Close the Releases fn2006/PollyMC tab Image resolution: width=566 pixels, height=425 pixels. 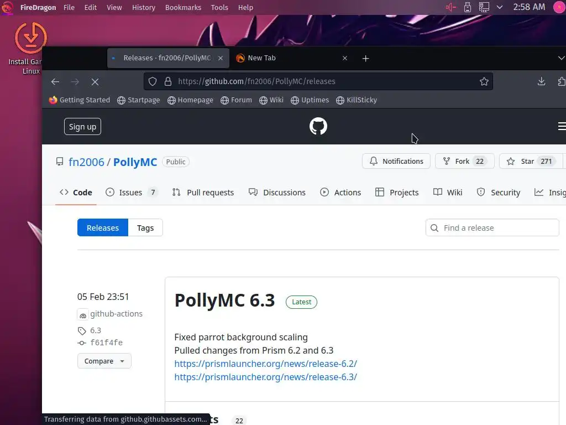tap(221, 58)
